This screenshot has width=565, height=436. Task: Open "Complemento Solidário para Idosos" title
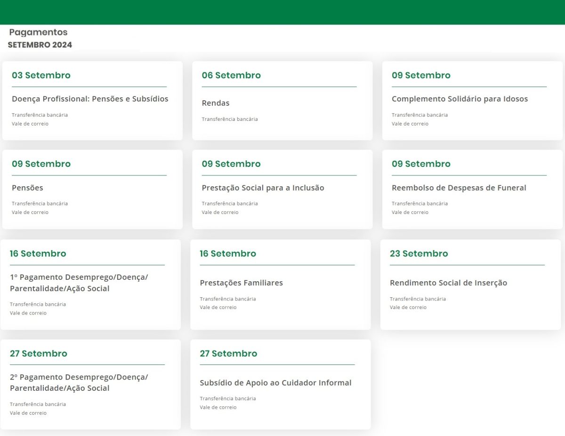click(x=460, y=99)
